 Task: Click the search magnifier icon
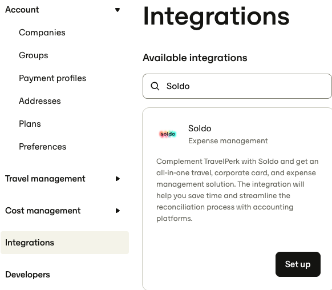pos(155,86)
